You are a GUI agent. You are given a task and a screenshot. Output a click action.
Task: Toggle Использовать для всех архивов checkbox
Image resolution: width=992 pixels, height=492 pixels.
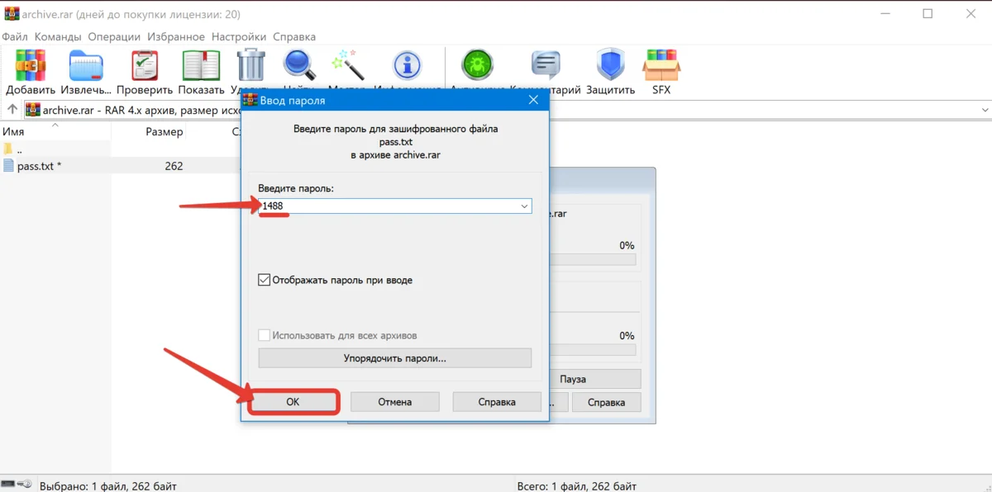tap(265, 336)
